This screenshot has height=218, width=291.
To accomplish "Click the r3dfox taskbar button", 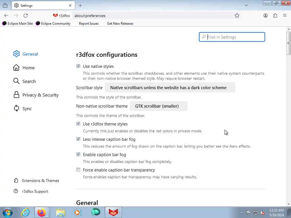I will pyautogui.click(x=113, y=212).
